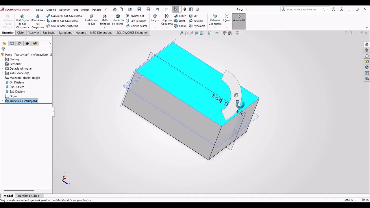Click Zoom to Area icon
Viewport: 370px width, 208px height.
click(x=186, y=33)
